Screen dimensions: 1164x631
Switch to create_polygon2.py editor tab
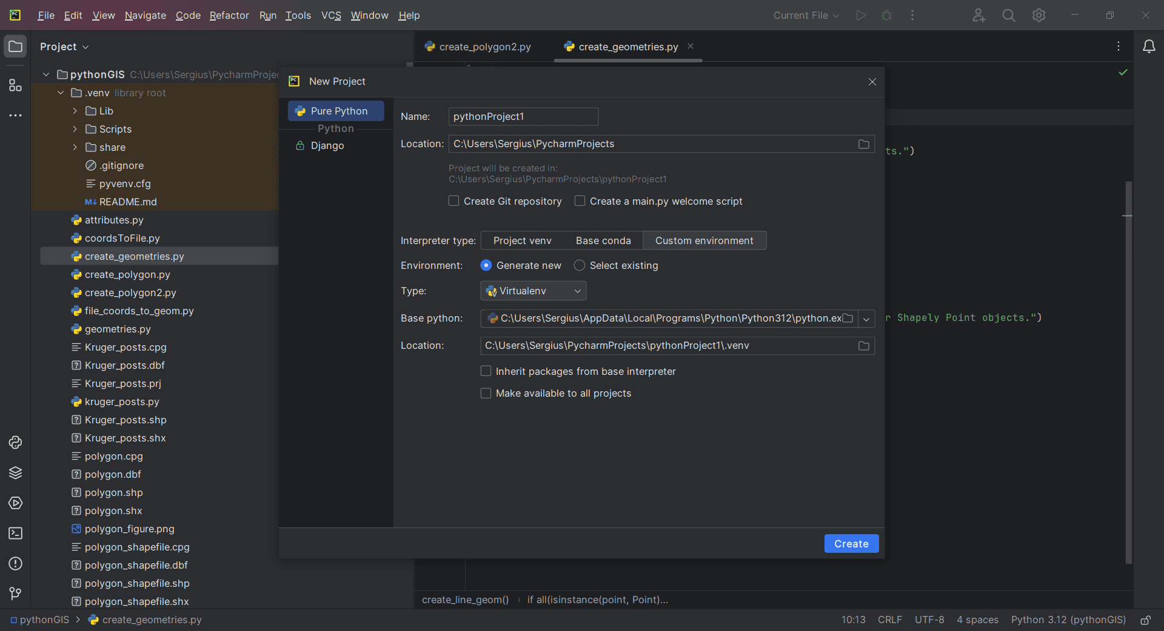(x=478, y=47)
